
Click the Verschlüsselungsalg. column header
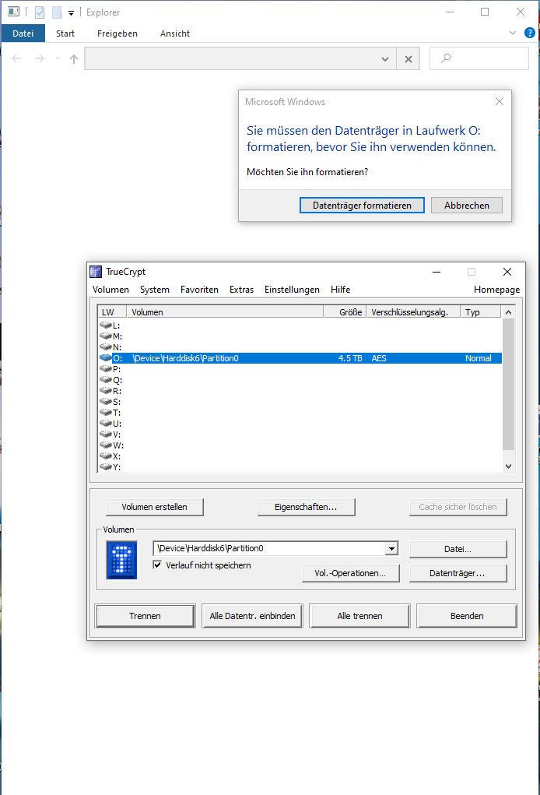click(x=413, y=311)
